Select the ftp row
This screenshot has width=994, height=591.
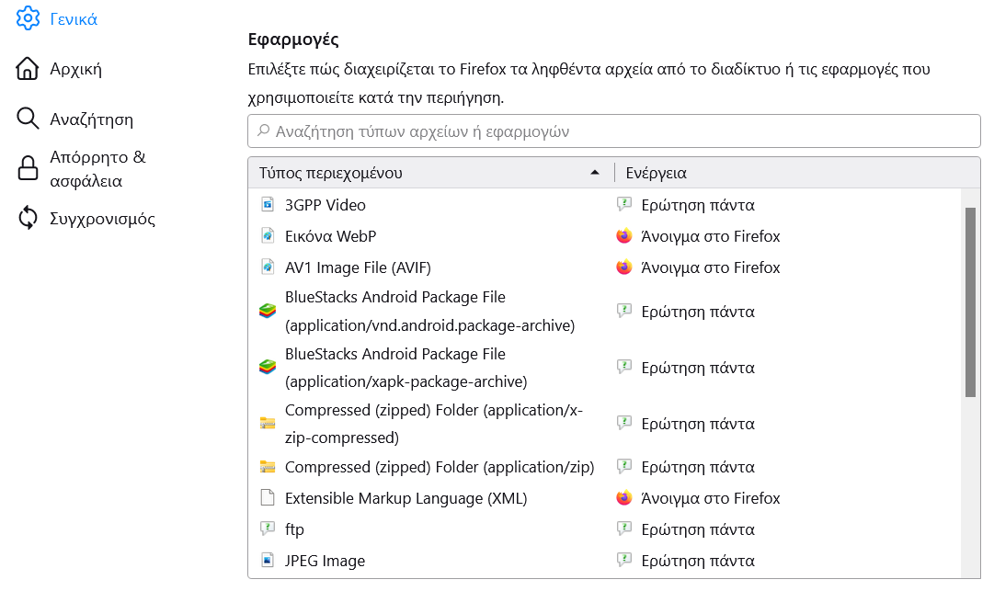[x=605, y=528]
